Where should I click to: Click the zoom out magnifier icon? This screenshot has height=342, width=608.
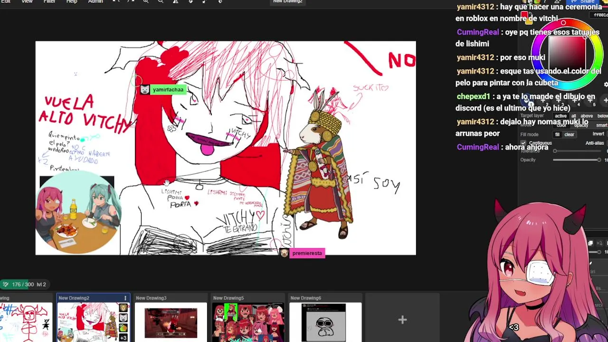tap(161, 1)
